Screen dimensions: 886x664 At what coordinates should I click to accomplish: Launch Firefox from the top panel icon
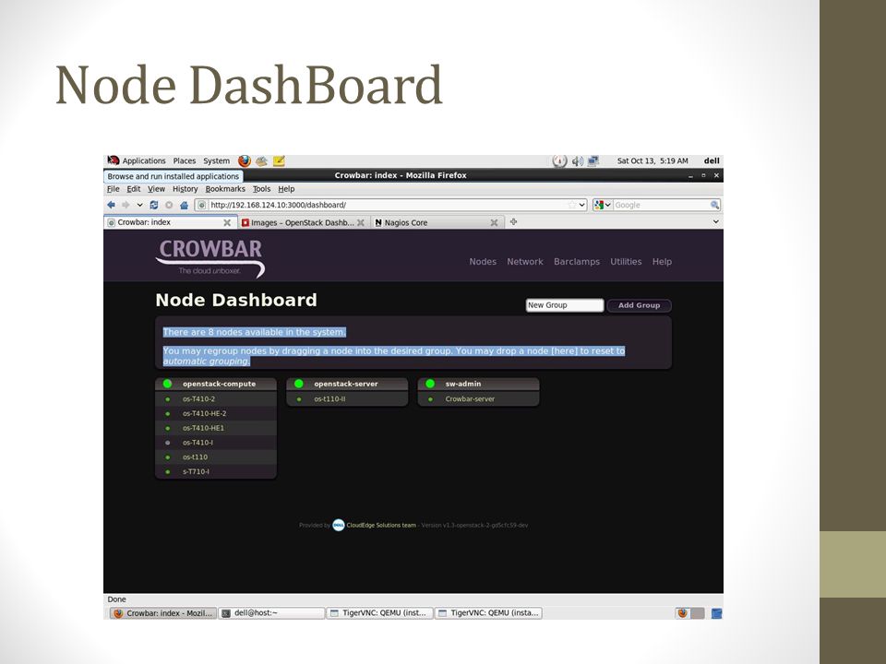click(244, 160)
